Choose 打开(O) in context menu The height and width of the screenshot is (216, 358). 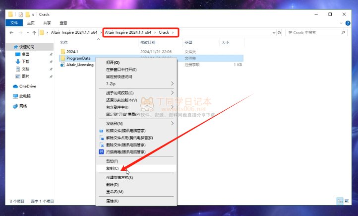[x=136, y=63]
